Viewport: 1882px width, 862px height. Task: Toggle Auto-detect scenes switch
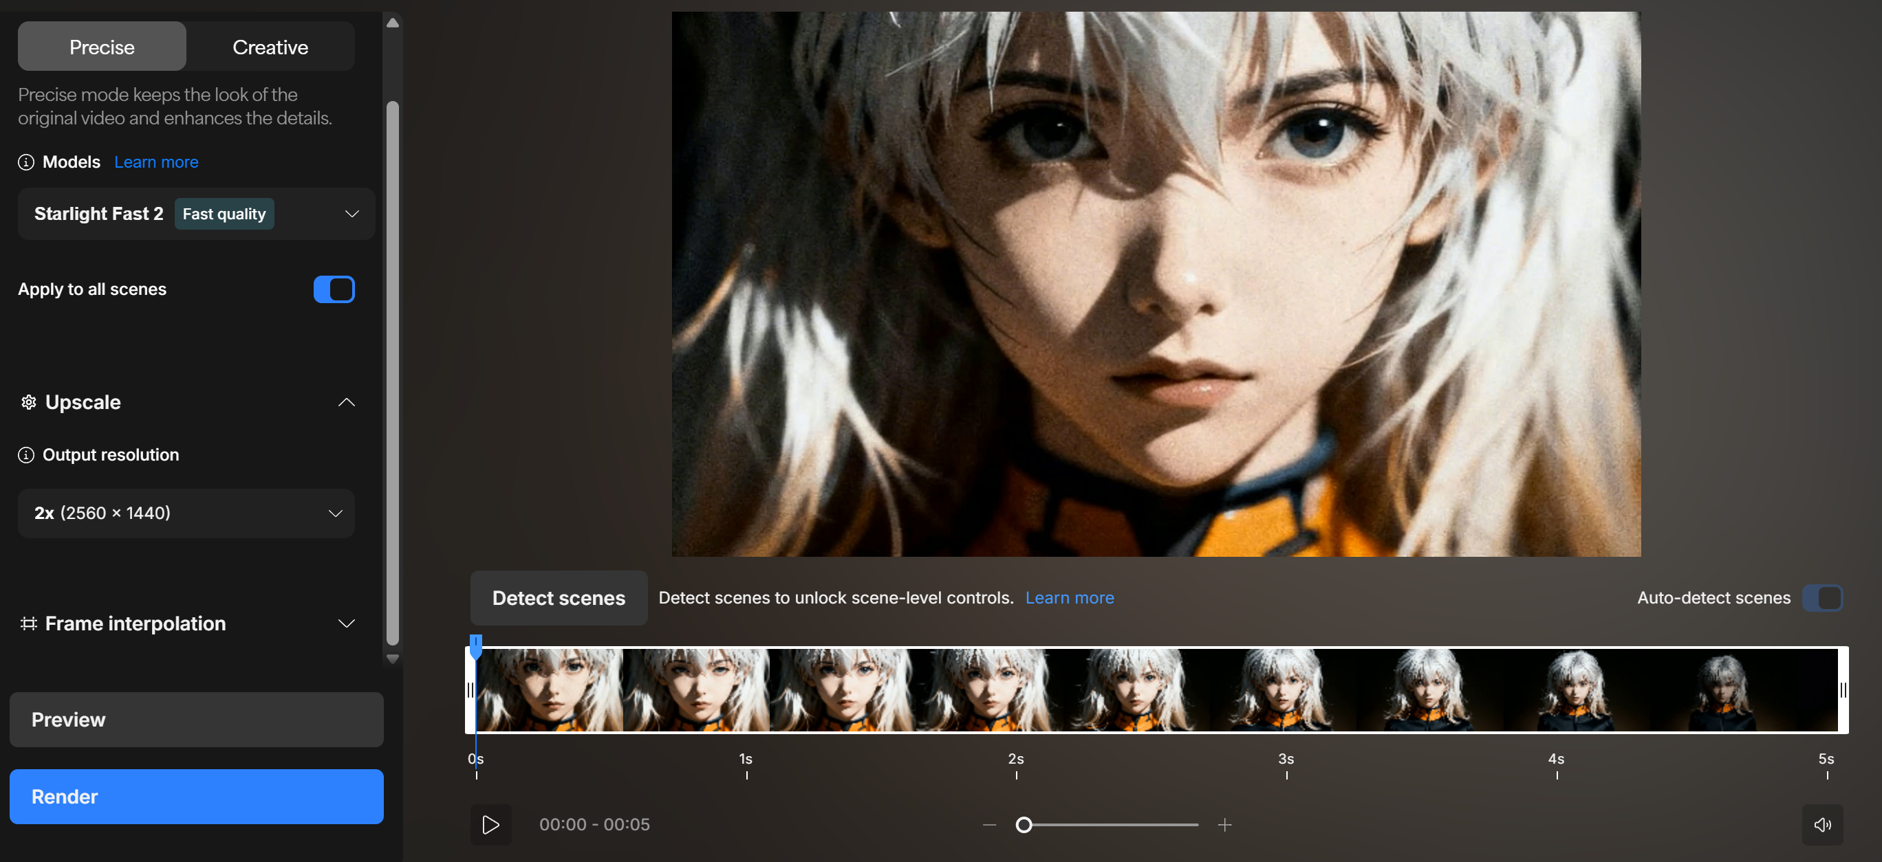pyautogui.click(x=1822, y=598)
